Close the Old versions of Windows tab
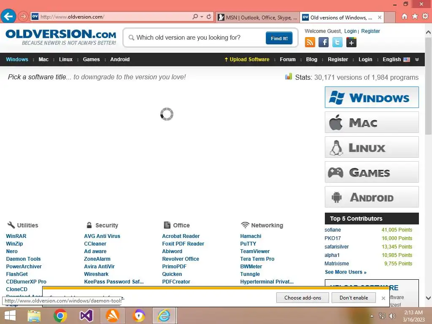Image resolution: width=432 pixels, height=324 pixels. [379, 17]
